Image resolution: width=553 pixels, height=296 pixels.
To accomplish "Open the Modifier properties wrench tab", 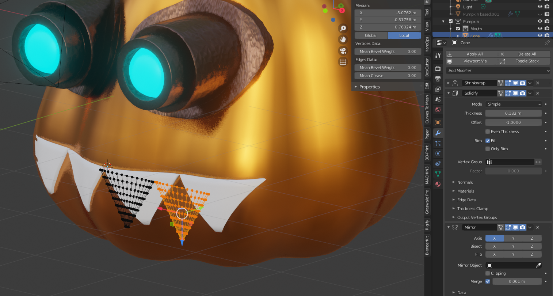I will 438,133.
